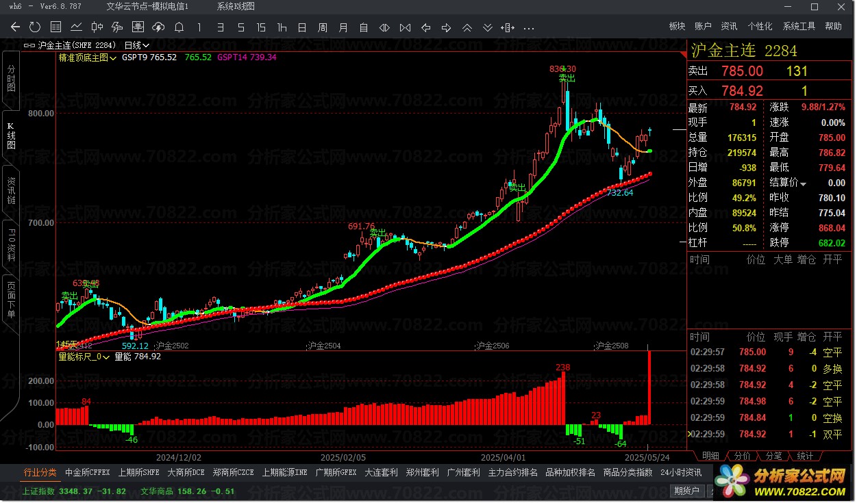Click the 期货户 button
Viewport: 857px width, 503px height.
click(687, 491)
